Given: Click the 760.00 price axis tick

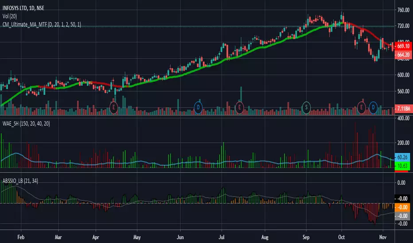Looking at the screenshot, I should click(403, 10).
